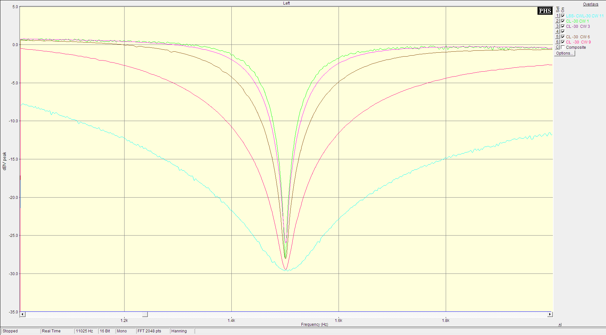The image size is (606, 335).
Task: Enable the Composite overlay checkbox
Action: coord(563,47)
